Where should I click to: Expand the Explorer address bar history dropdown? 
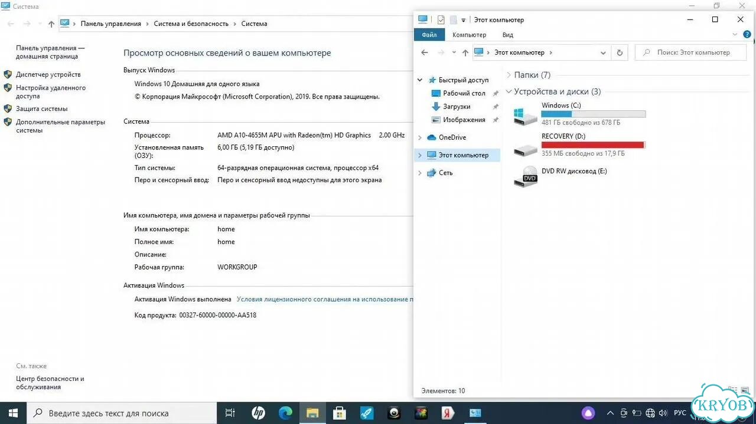pos(603,52)
